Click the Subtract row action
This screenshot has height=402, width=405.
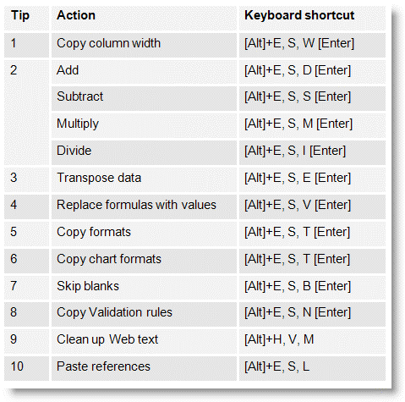coord(144,98)
